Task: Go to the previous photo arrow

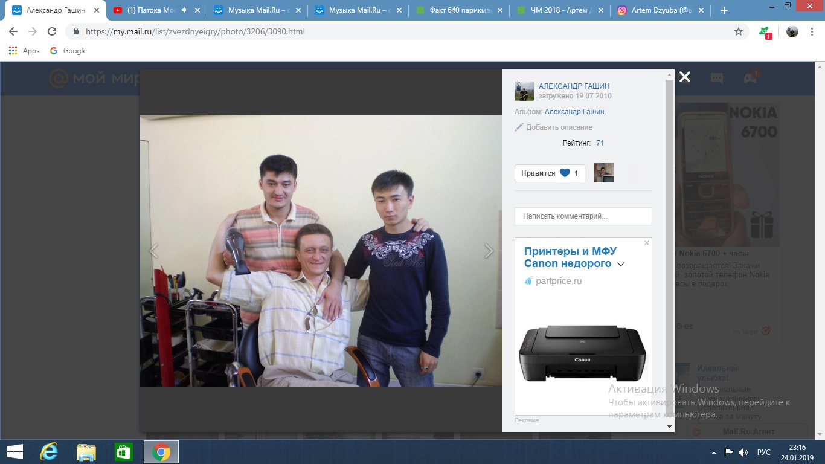Action: click(x=153, y=251)
